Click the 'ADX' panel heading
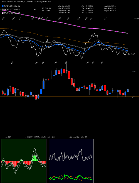This screenshot has height=183, width=139. (x=53, y=137)
